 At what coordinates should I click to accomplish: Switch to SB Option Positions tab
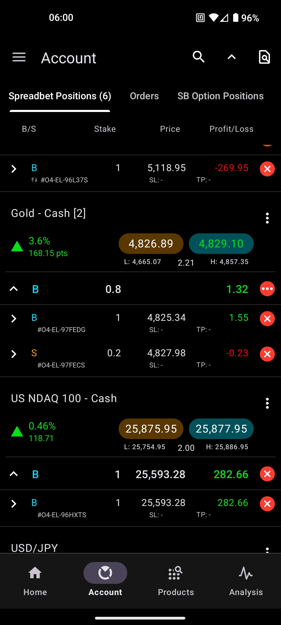click(x=220, y=96)
